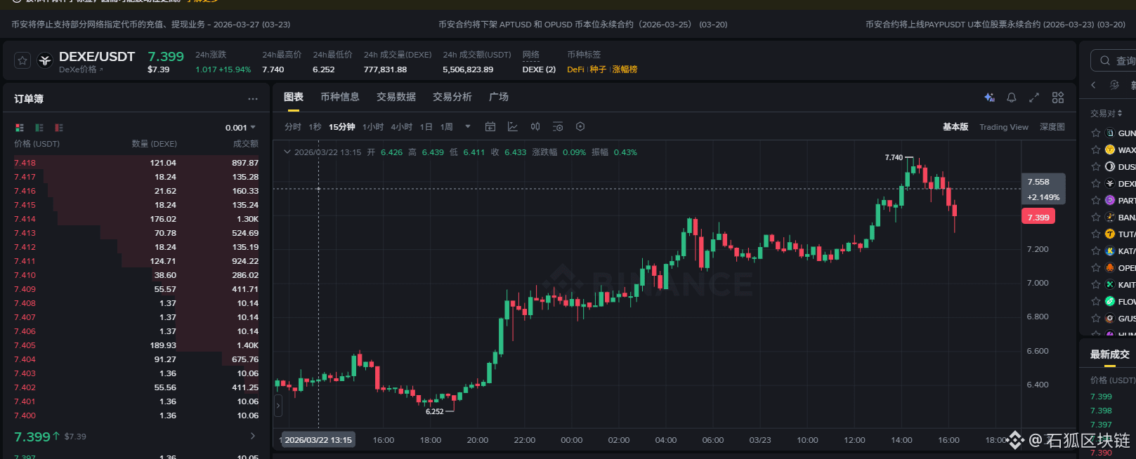Screen dimensions: 1136x459
Task: Click the 种子 tag link
Action: coord(598,69)
